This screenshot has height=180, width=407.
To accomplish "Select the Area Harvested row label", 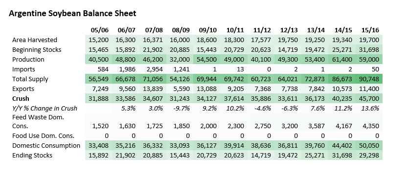I will click(x=35, y=40).
